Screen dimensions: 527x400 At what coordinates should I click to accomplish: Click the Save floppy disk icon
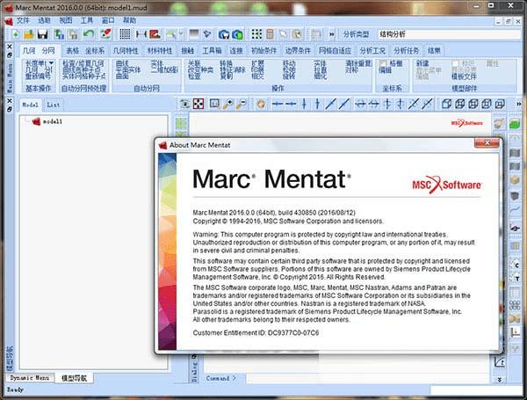tap(43, 34)
